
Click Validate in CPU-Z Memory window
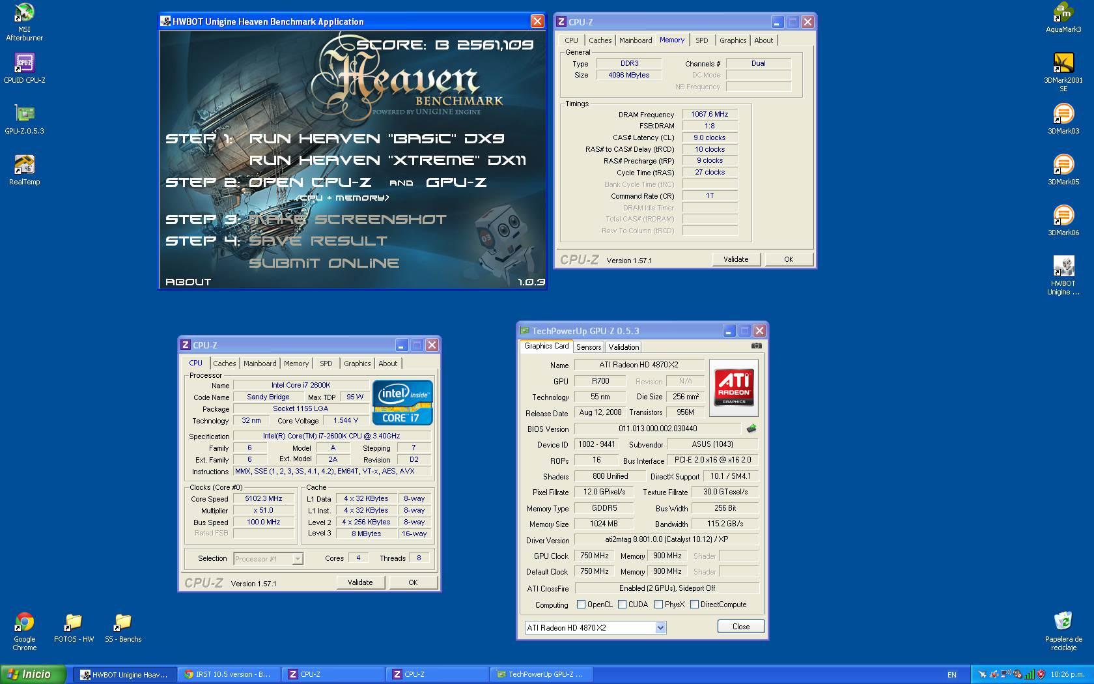736,259
